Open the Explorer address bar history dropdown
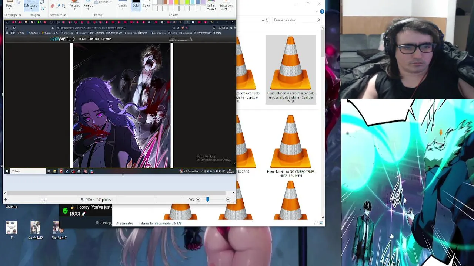The height and width of the screenshot is (266, 474). 263,20
